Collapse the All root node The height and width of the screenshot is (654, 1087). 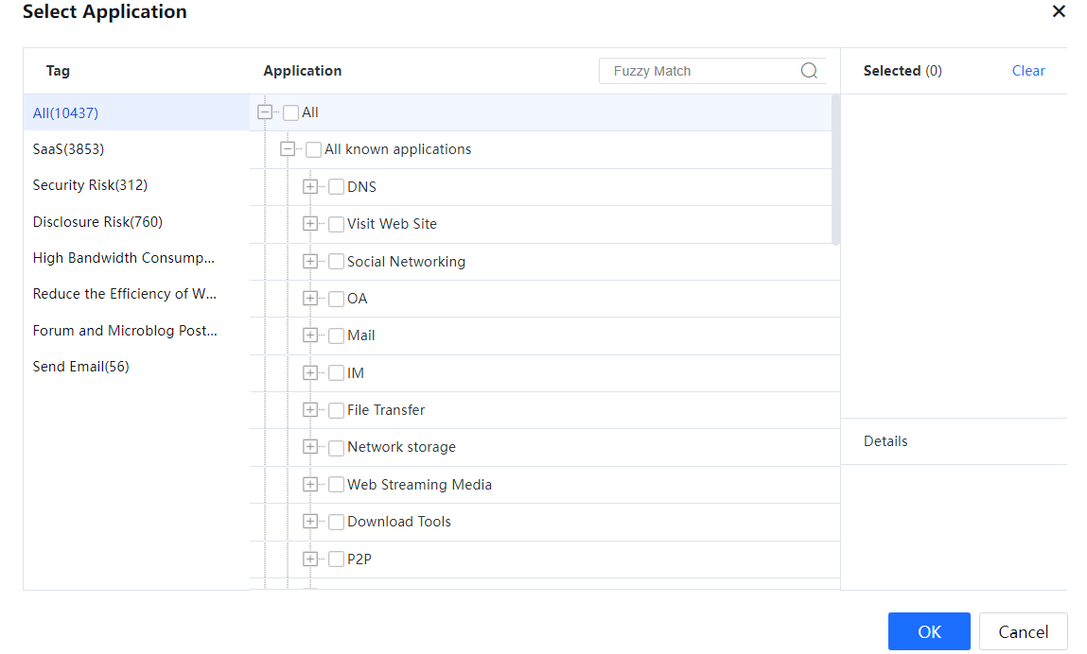(x=265, y=112)
